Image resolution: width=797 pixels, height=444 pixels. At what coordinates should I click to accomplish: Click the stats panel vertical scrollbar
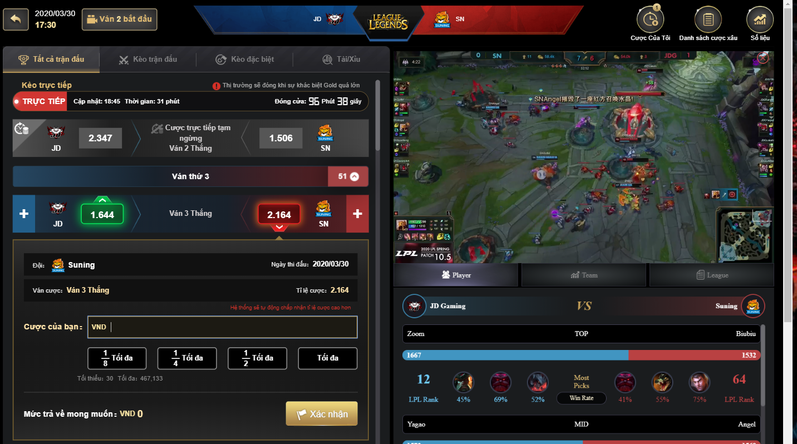pyautogui.click(x=762, y=367)
